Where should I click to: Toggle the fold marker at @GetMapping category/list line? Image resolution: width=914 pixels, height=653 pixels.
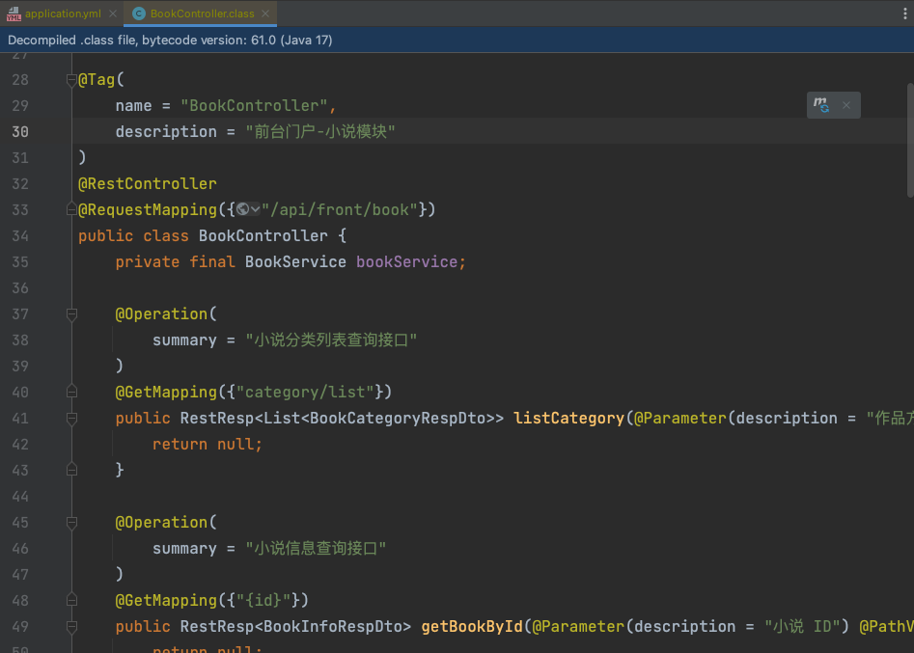[x=71, y=392]
